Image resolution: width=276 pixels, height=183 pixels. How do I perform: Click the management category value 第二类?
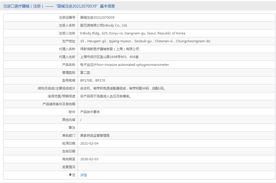coord(85,73)
